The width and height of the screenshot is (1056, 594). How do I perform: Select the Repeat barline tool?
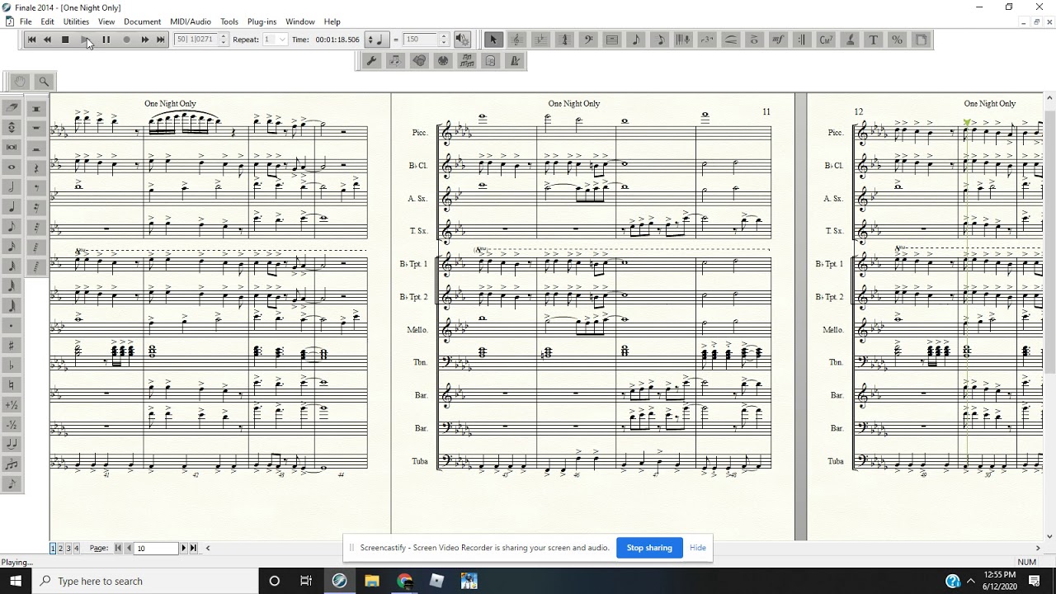(802, 40)
